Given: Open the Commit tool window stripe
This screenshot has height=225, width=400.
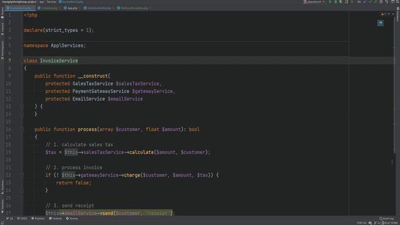Looking at the screenshot, I should pos(2,29).
